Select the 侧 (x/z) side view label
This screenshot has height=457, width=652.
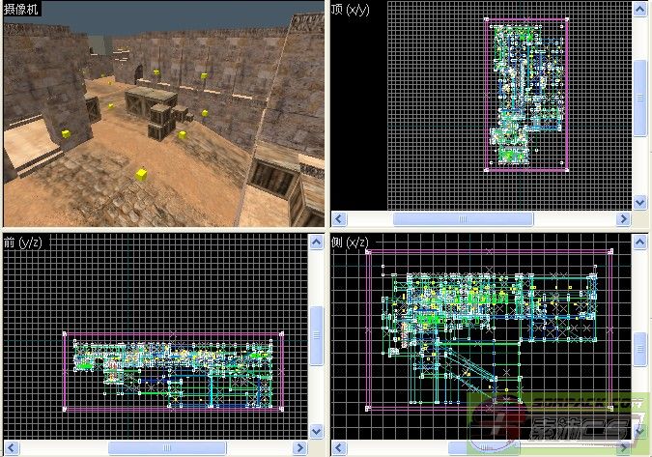tap(350, 242)
